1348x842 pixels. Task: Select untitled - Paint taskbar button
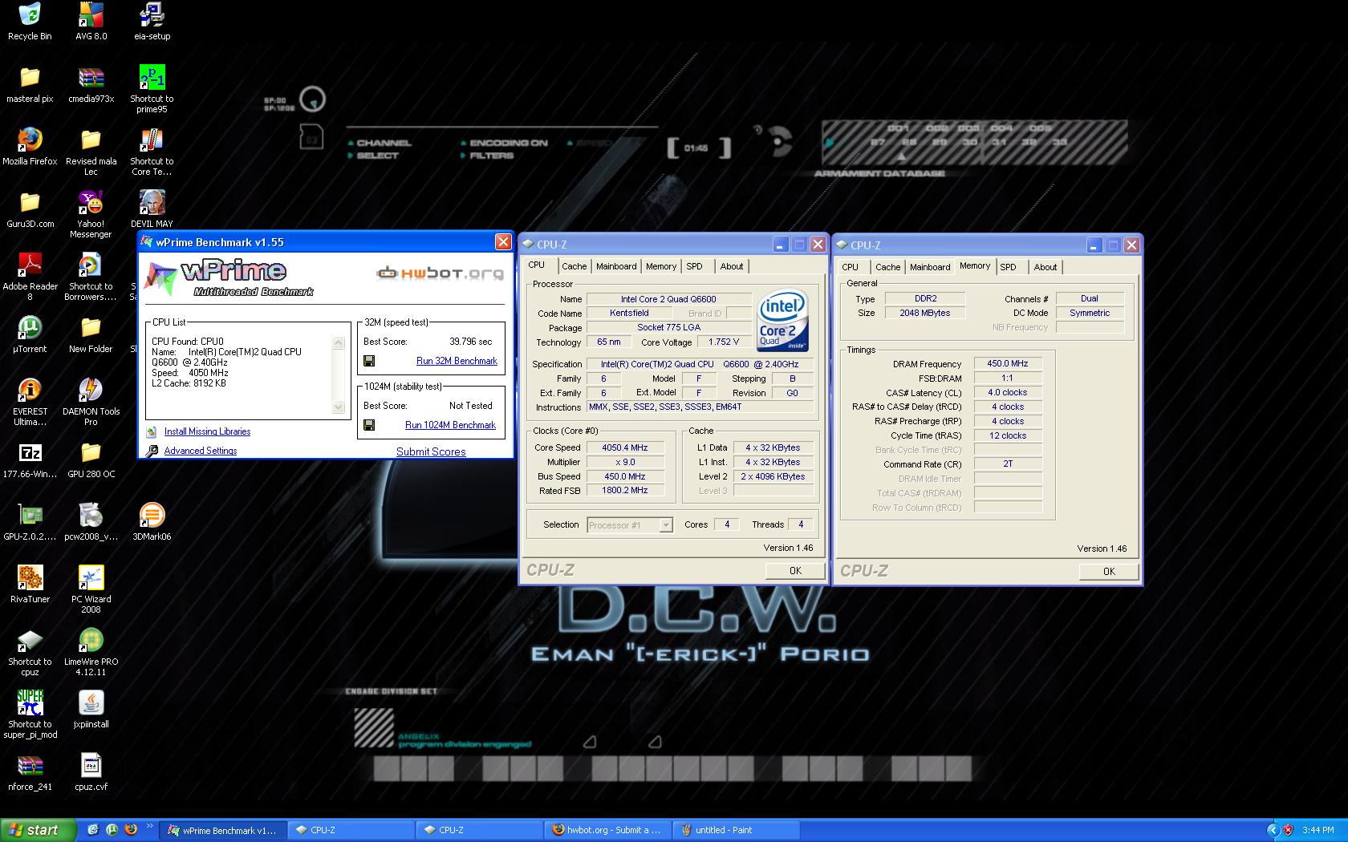(x=736, y=830)
